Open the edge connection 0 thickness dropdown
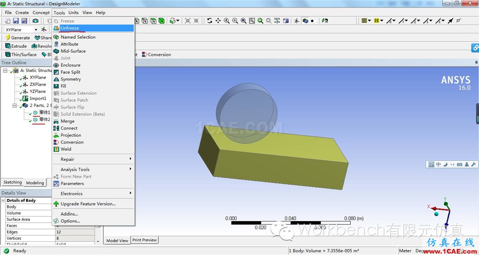Screen dimensions: 479x255 [x=394, y=21]
